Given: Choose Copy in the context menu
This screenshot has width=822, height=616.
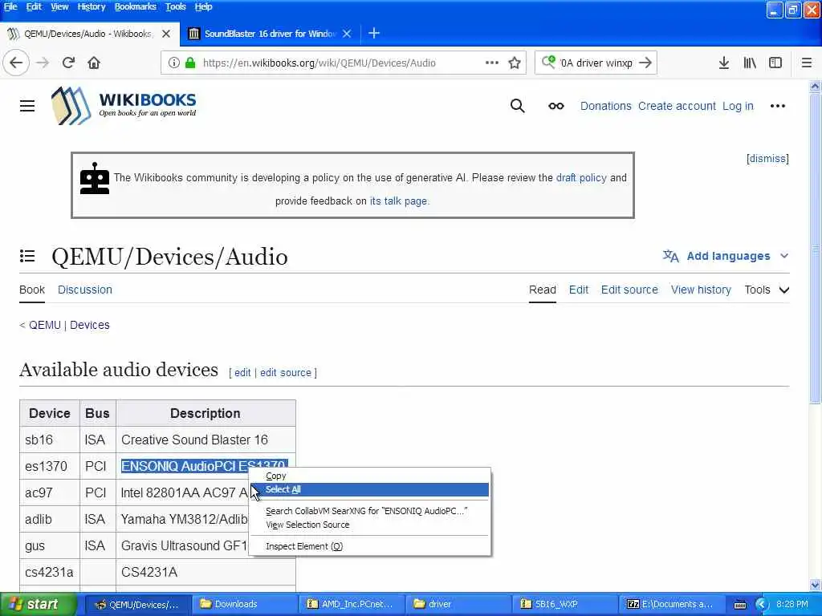Looking at the screenshot, I should click(369, 476).
